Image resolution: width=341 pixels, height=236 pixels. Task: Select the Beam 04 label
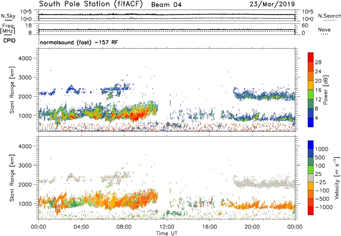tap(166, 5)
